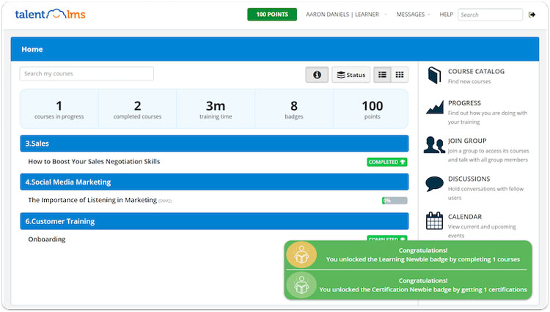Open The Importance of Listening in Marketing course
The image size is (550, 312).
[92, 200]
